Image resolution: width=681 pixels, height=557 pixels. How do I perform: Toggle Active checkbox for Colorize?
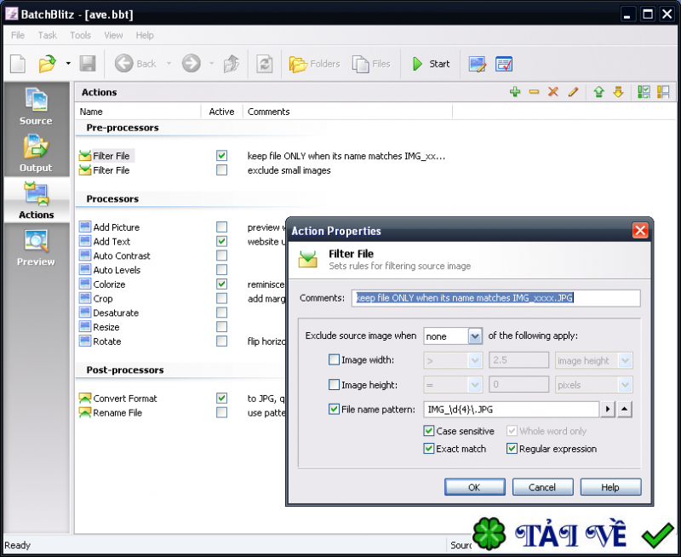click(222, 284)
